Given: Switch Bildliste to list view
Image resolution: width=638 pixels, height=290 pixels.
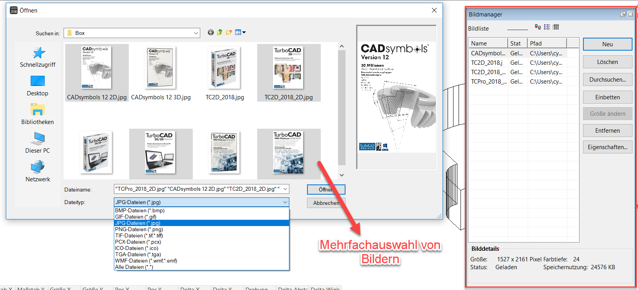Looking at the screenshot, I should 547,27.
